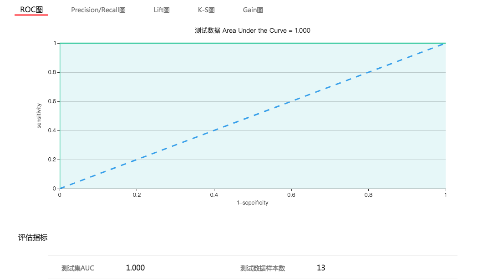Click the 评估指标 section heading
Screen dimensions: 493x280
point(33,237)
